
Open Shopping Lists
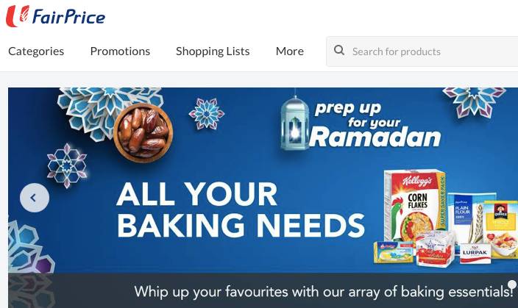pyautogui.click(x=213, y=51)
